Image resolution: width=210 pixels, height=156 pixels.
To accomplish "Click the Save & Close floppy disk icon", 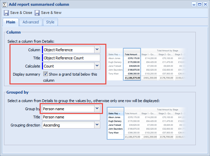I will (6, 13).
